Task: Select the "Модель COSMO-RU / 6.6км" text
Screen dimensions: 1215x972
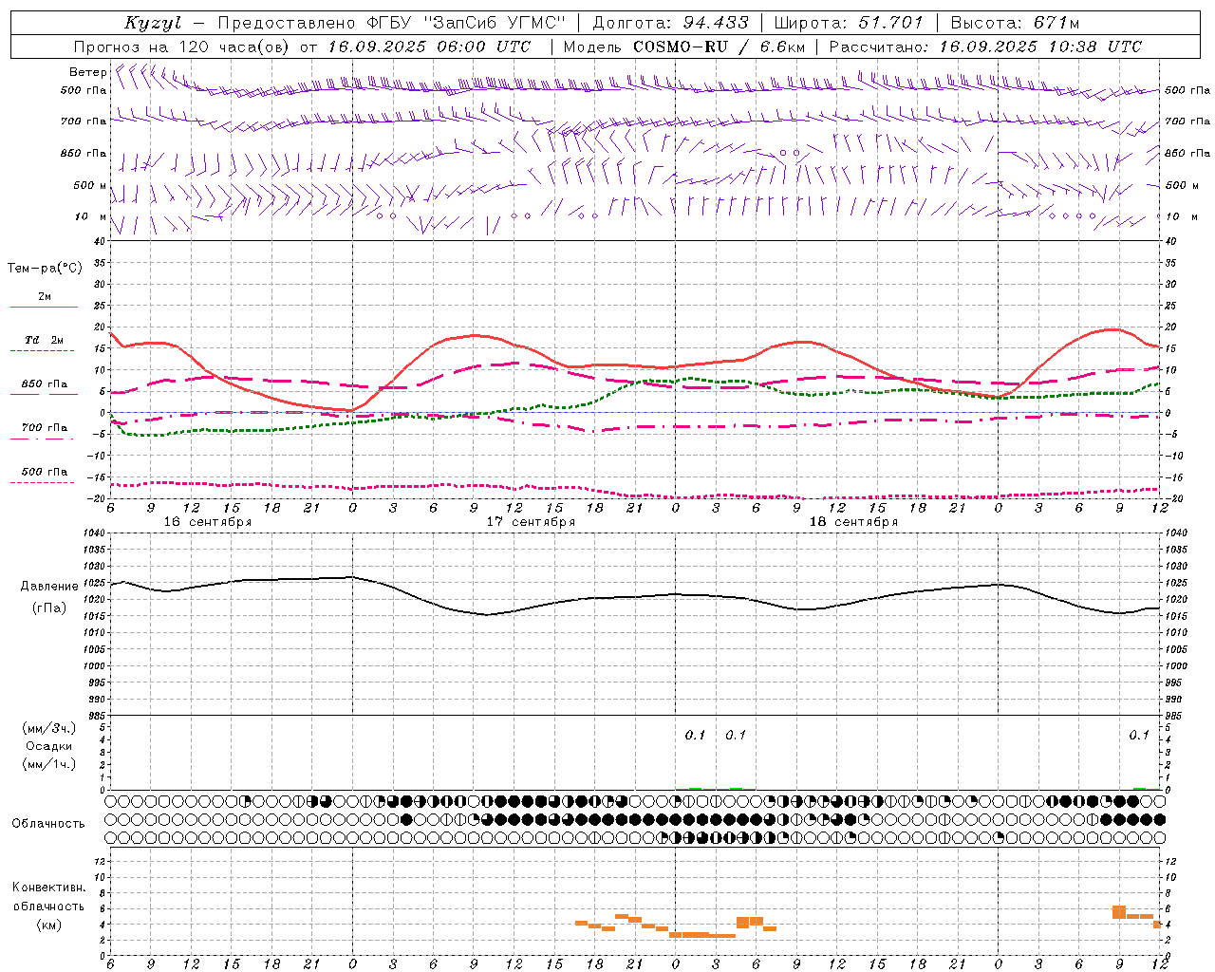Action: click(x=683, y=47)
